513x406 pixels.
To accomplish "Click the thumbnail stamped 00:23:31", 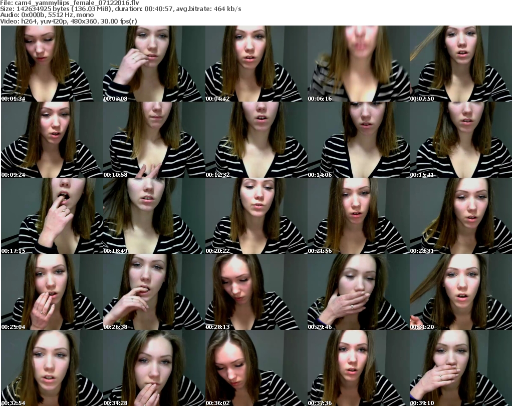I will click(461, 216).
